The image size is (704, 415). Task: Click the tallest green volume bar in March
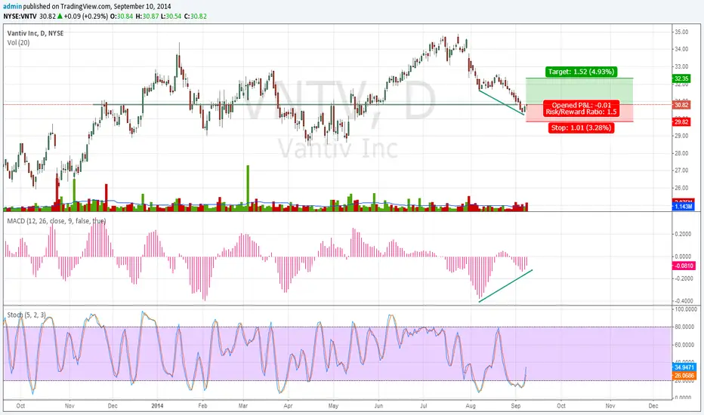point(248,188)
